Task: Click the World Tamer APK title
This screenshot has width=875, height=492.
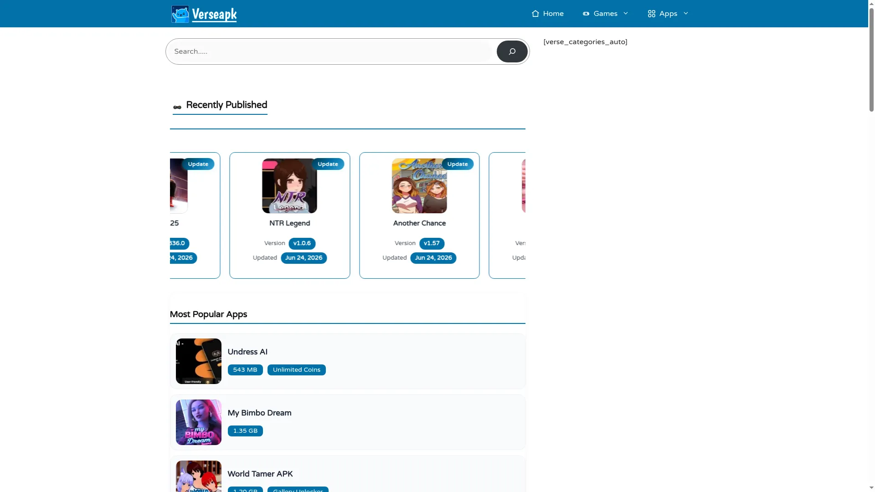Action: click(x=260, y=474)
